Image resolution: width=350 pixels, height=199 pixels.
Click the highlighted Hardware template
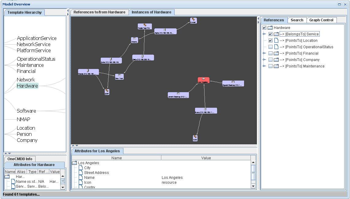[28, 86]
